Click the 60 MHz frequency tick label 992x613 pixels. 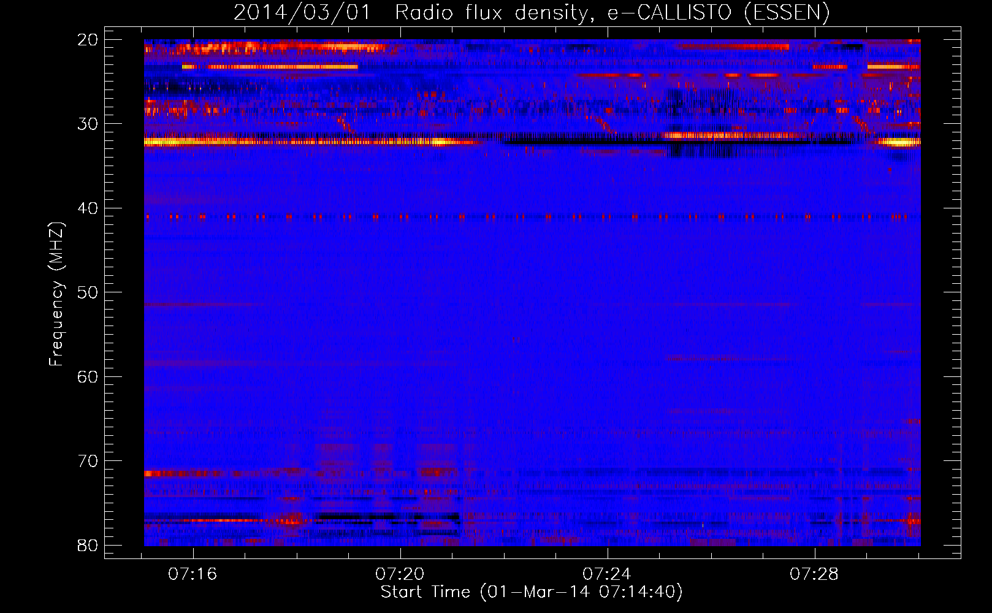point(88,377)
